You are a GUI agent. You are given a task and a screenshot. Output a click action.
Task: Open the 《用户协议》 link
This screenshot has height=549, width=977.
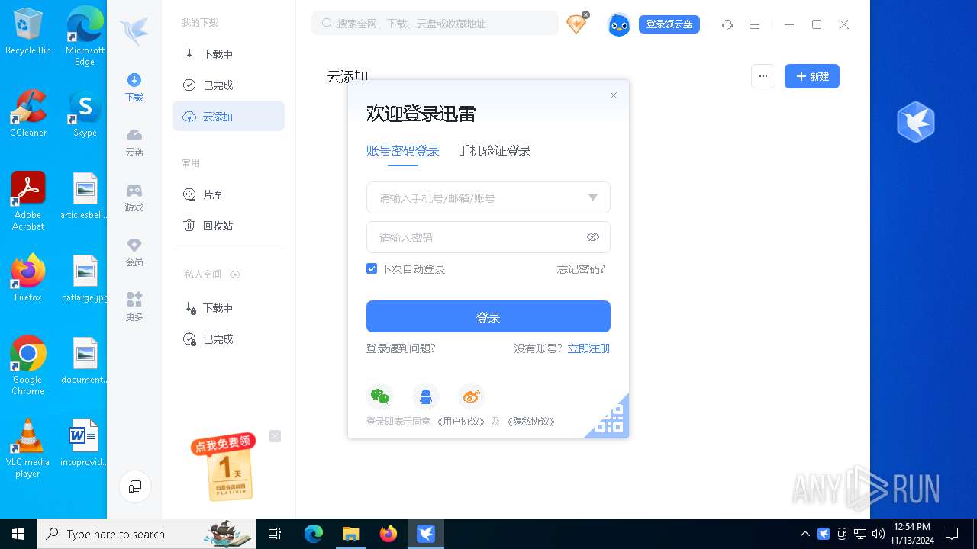(460, 422)
